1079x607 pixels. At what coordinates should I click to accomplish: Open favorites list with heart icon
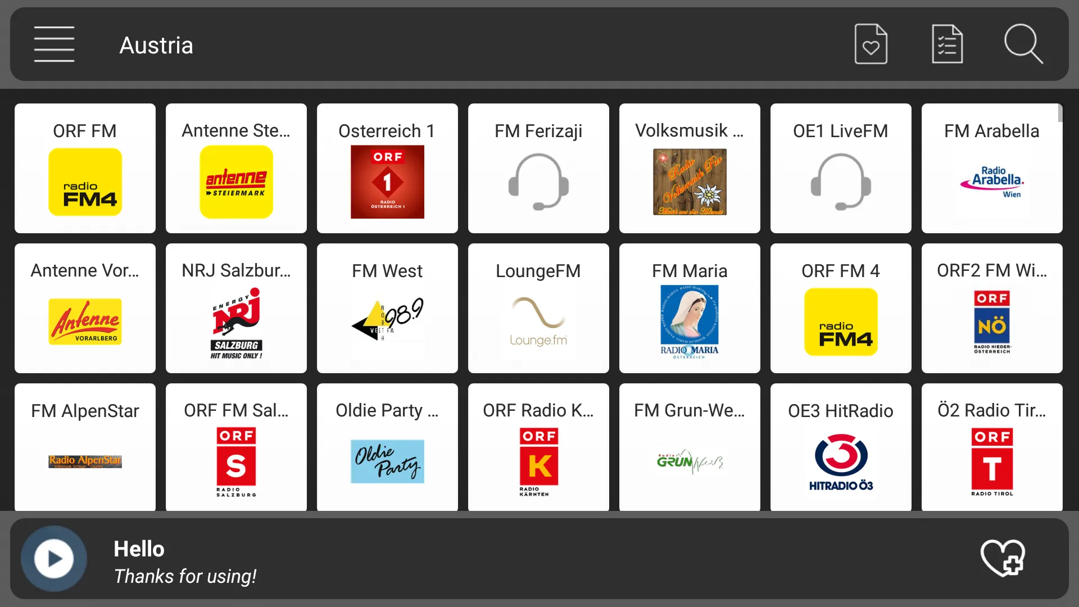coord(871,44)
